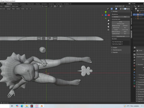Viewport: 144px width, 108px height.
Task: Click the Intersecciones button
Action: 121,24
